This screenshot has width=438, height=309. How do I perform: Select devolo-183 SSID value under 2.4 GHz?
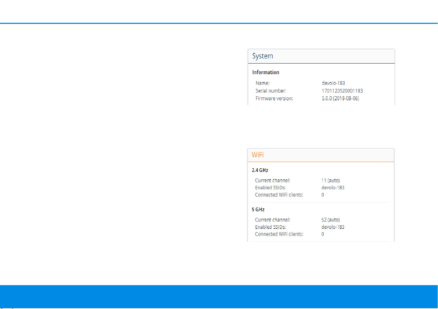(x=333, y=188)
